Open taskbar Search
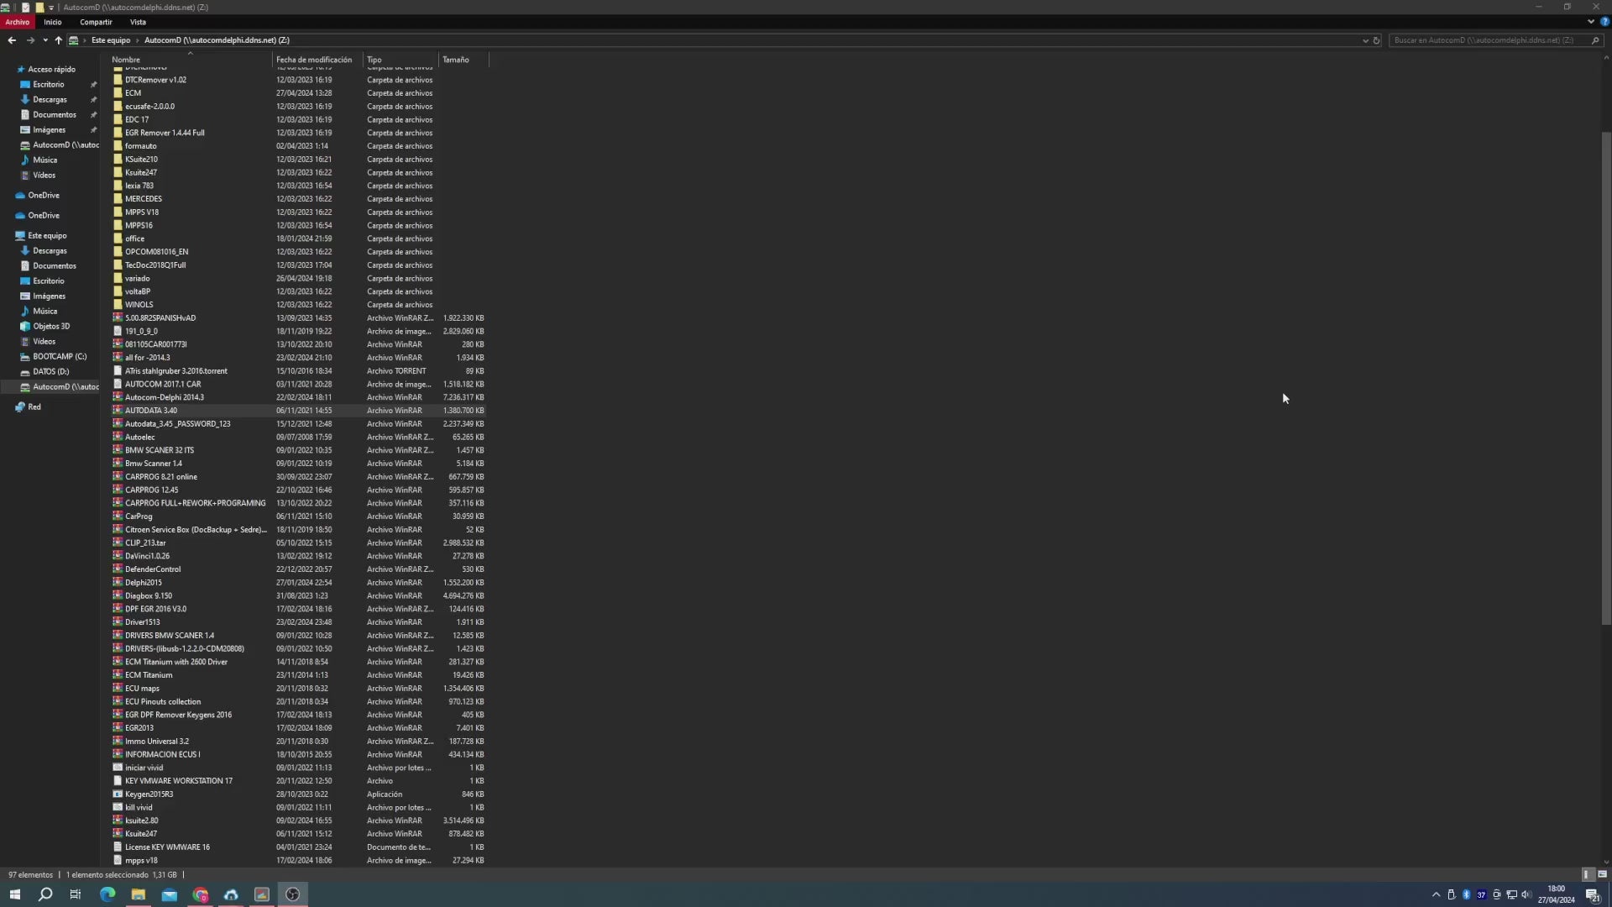This screenshot has width=1612, height=907. 45,894
